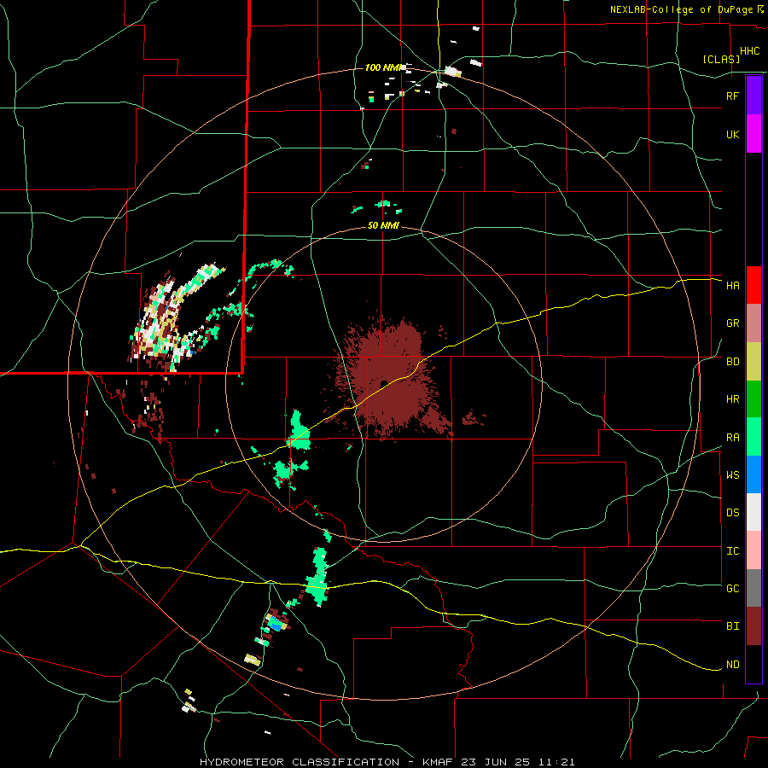Select the yellow BD legend swatch

click(753, 362)
